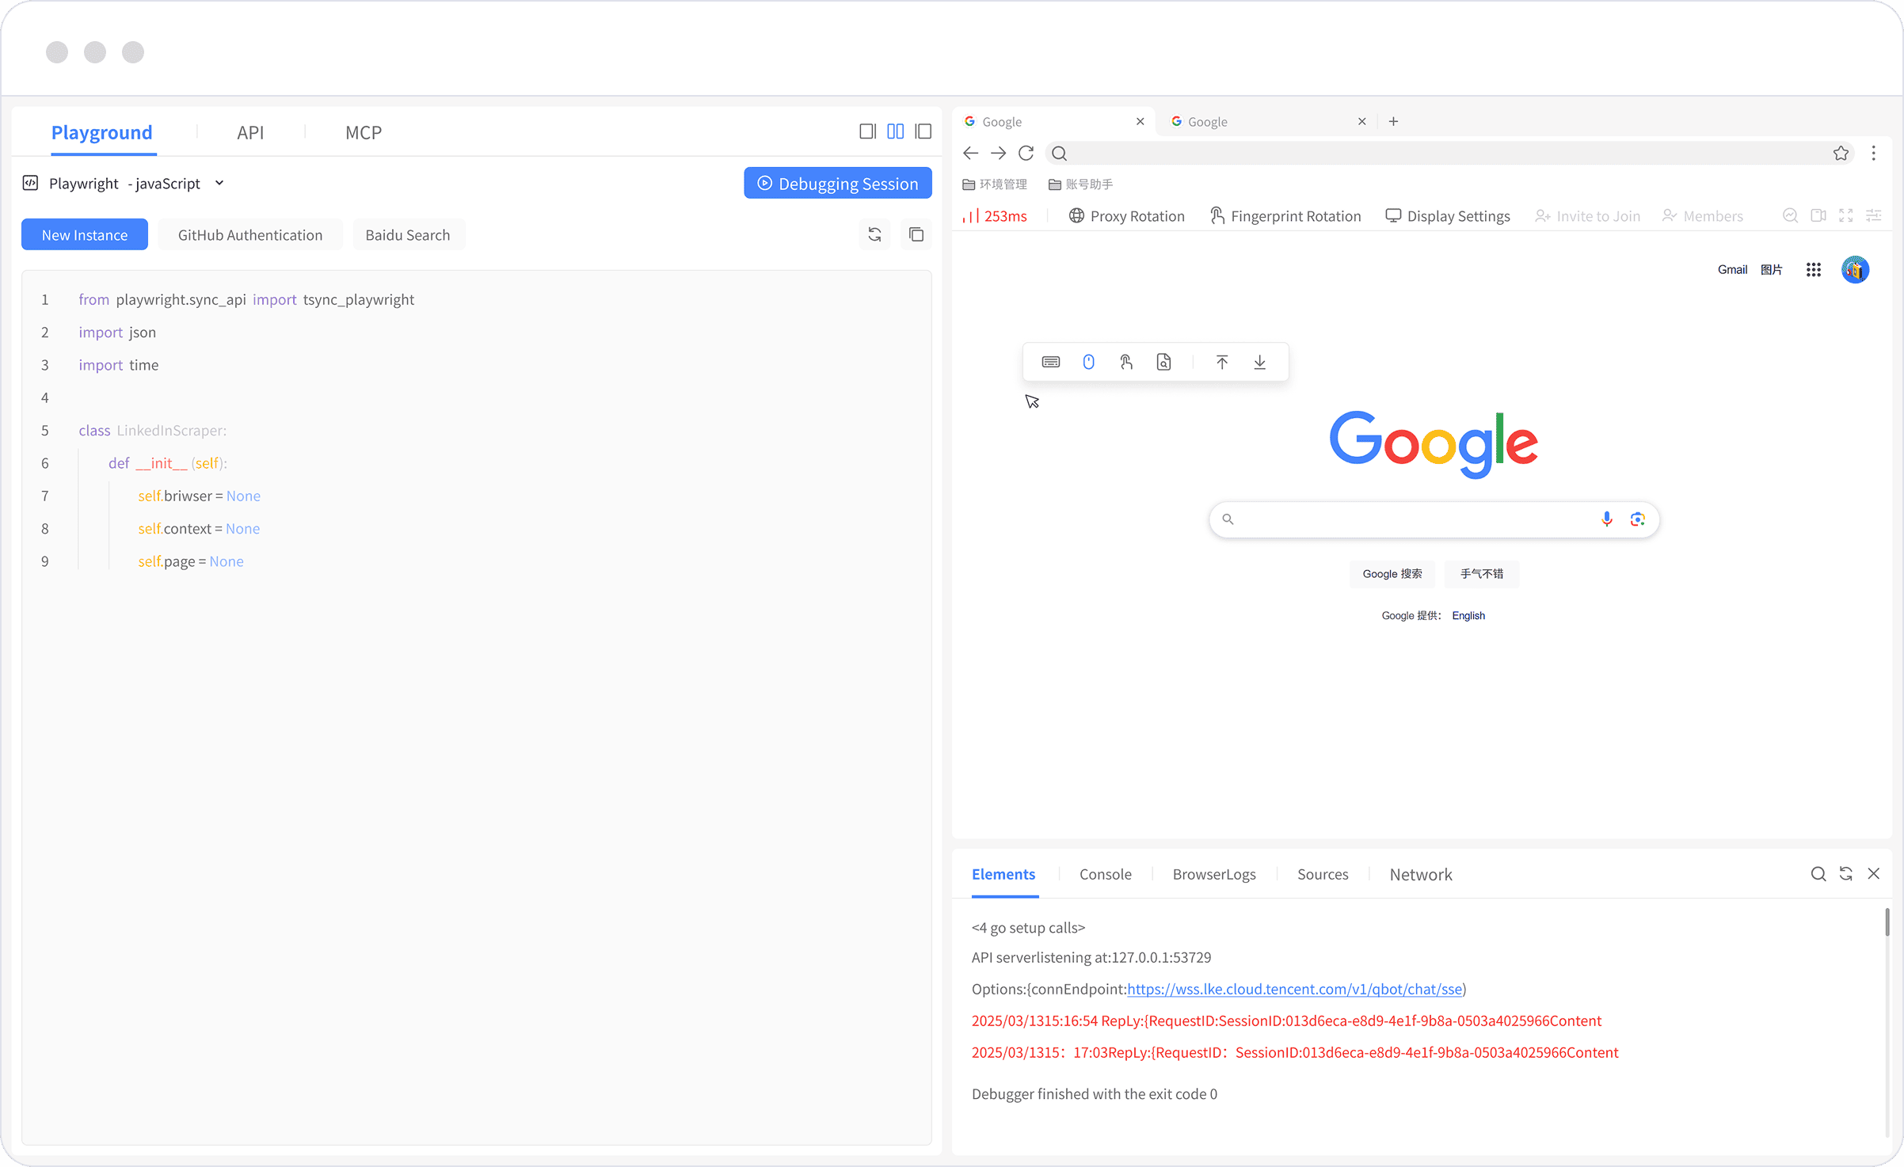
Task: Click the screen recording camera icon
Action: click(x=1818, y=215)
